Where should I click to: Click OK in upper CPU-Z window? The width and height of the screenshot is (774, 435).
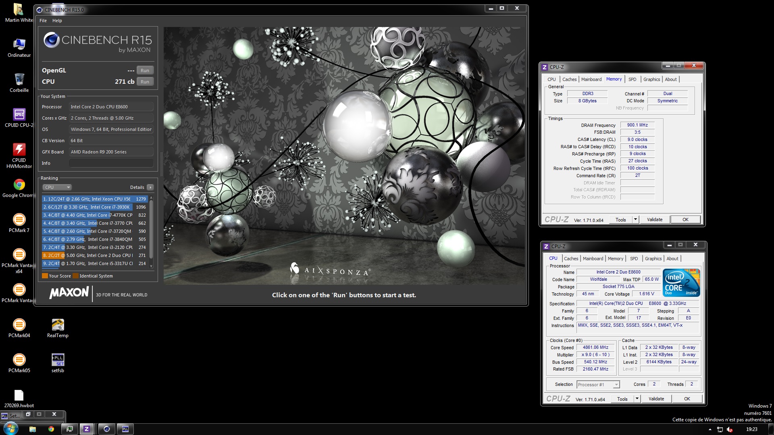[685, 220]
